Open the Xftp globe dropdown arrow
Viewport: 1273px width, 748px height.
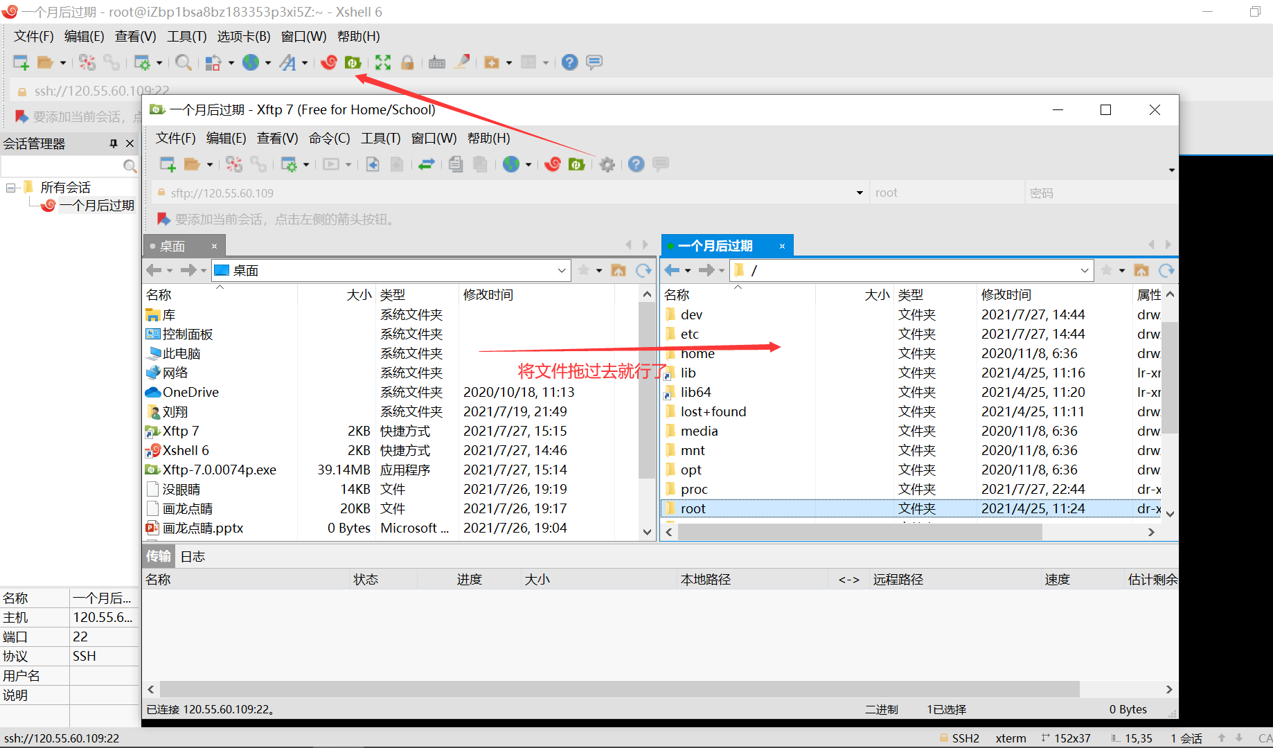tap(528, 164)
